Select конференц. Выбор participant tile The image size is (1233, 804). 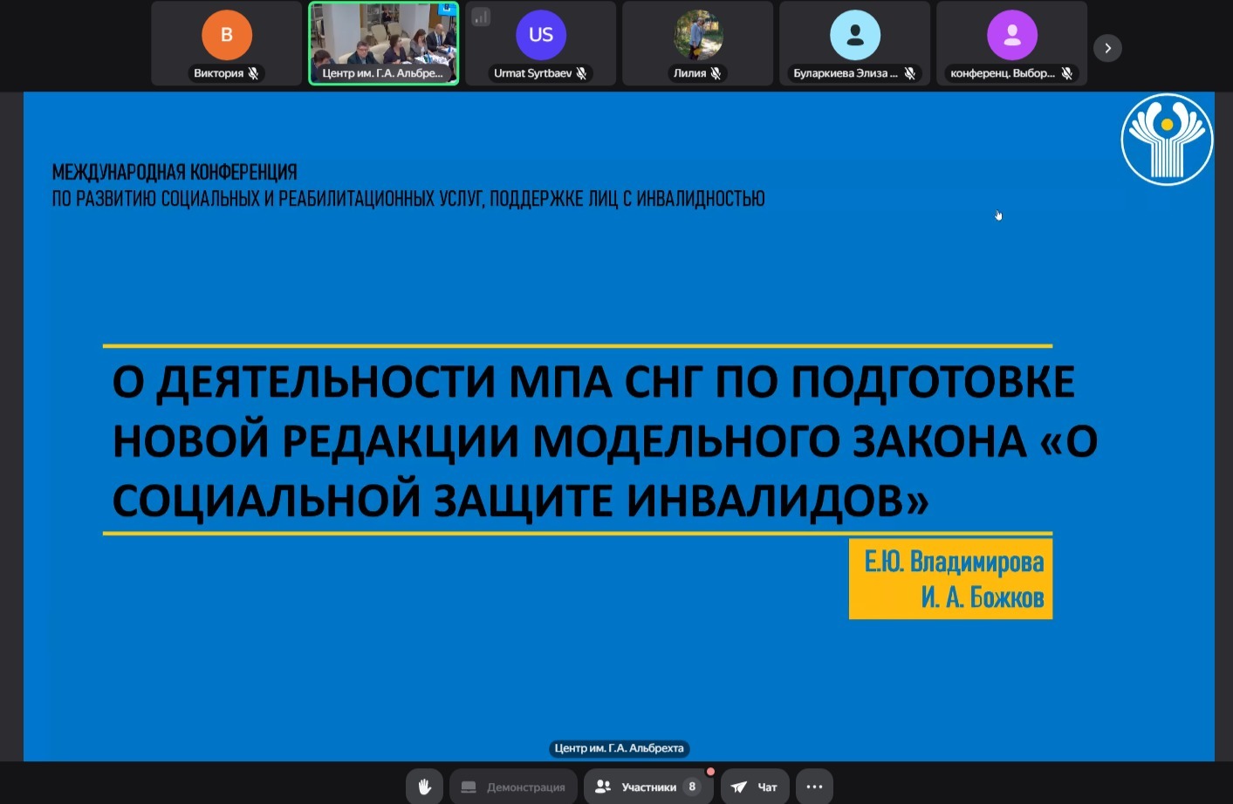coord(1012,44)
